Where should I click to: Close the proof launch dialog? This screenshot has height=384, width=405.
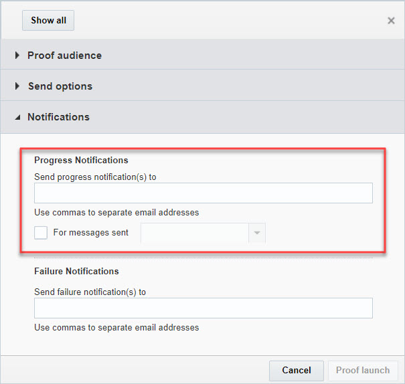[391, 21]
